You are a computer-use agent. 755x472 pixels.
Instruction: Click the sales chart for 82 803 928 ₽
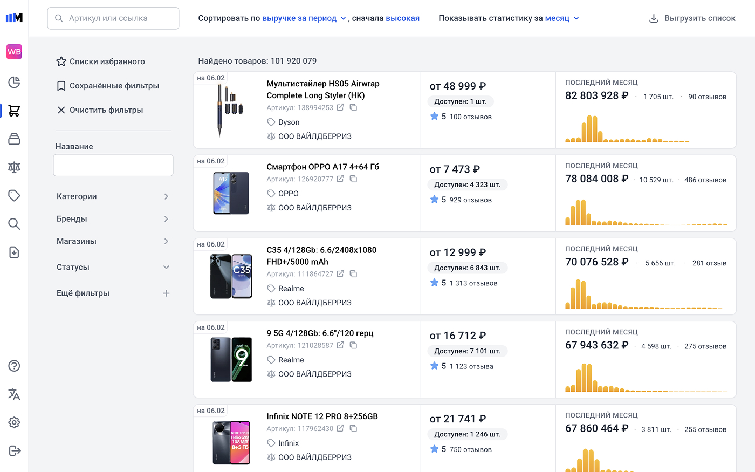click(627, 128)
